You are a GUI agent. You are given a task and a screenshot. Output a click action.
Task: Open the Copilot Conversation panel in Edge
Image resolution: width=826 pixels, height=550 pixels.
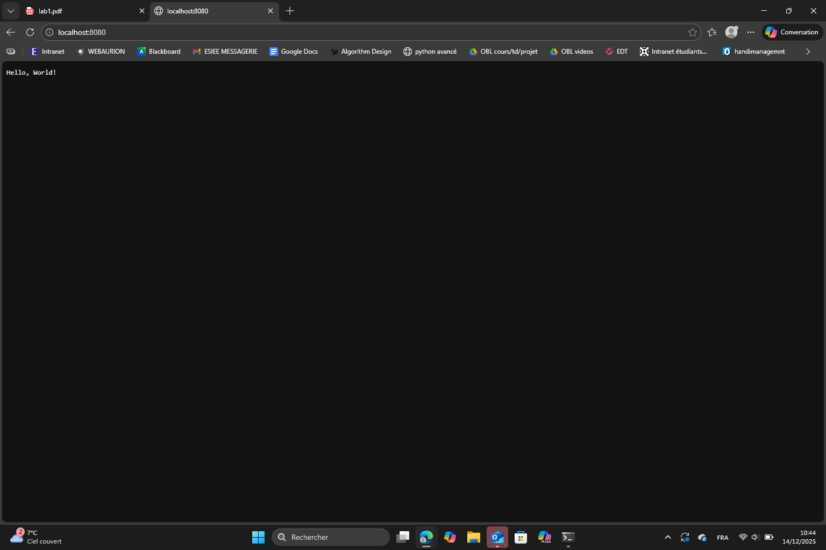(791, 32)
